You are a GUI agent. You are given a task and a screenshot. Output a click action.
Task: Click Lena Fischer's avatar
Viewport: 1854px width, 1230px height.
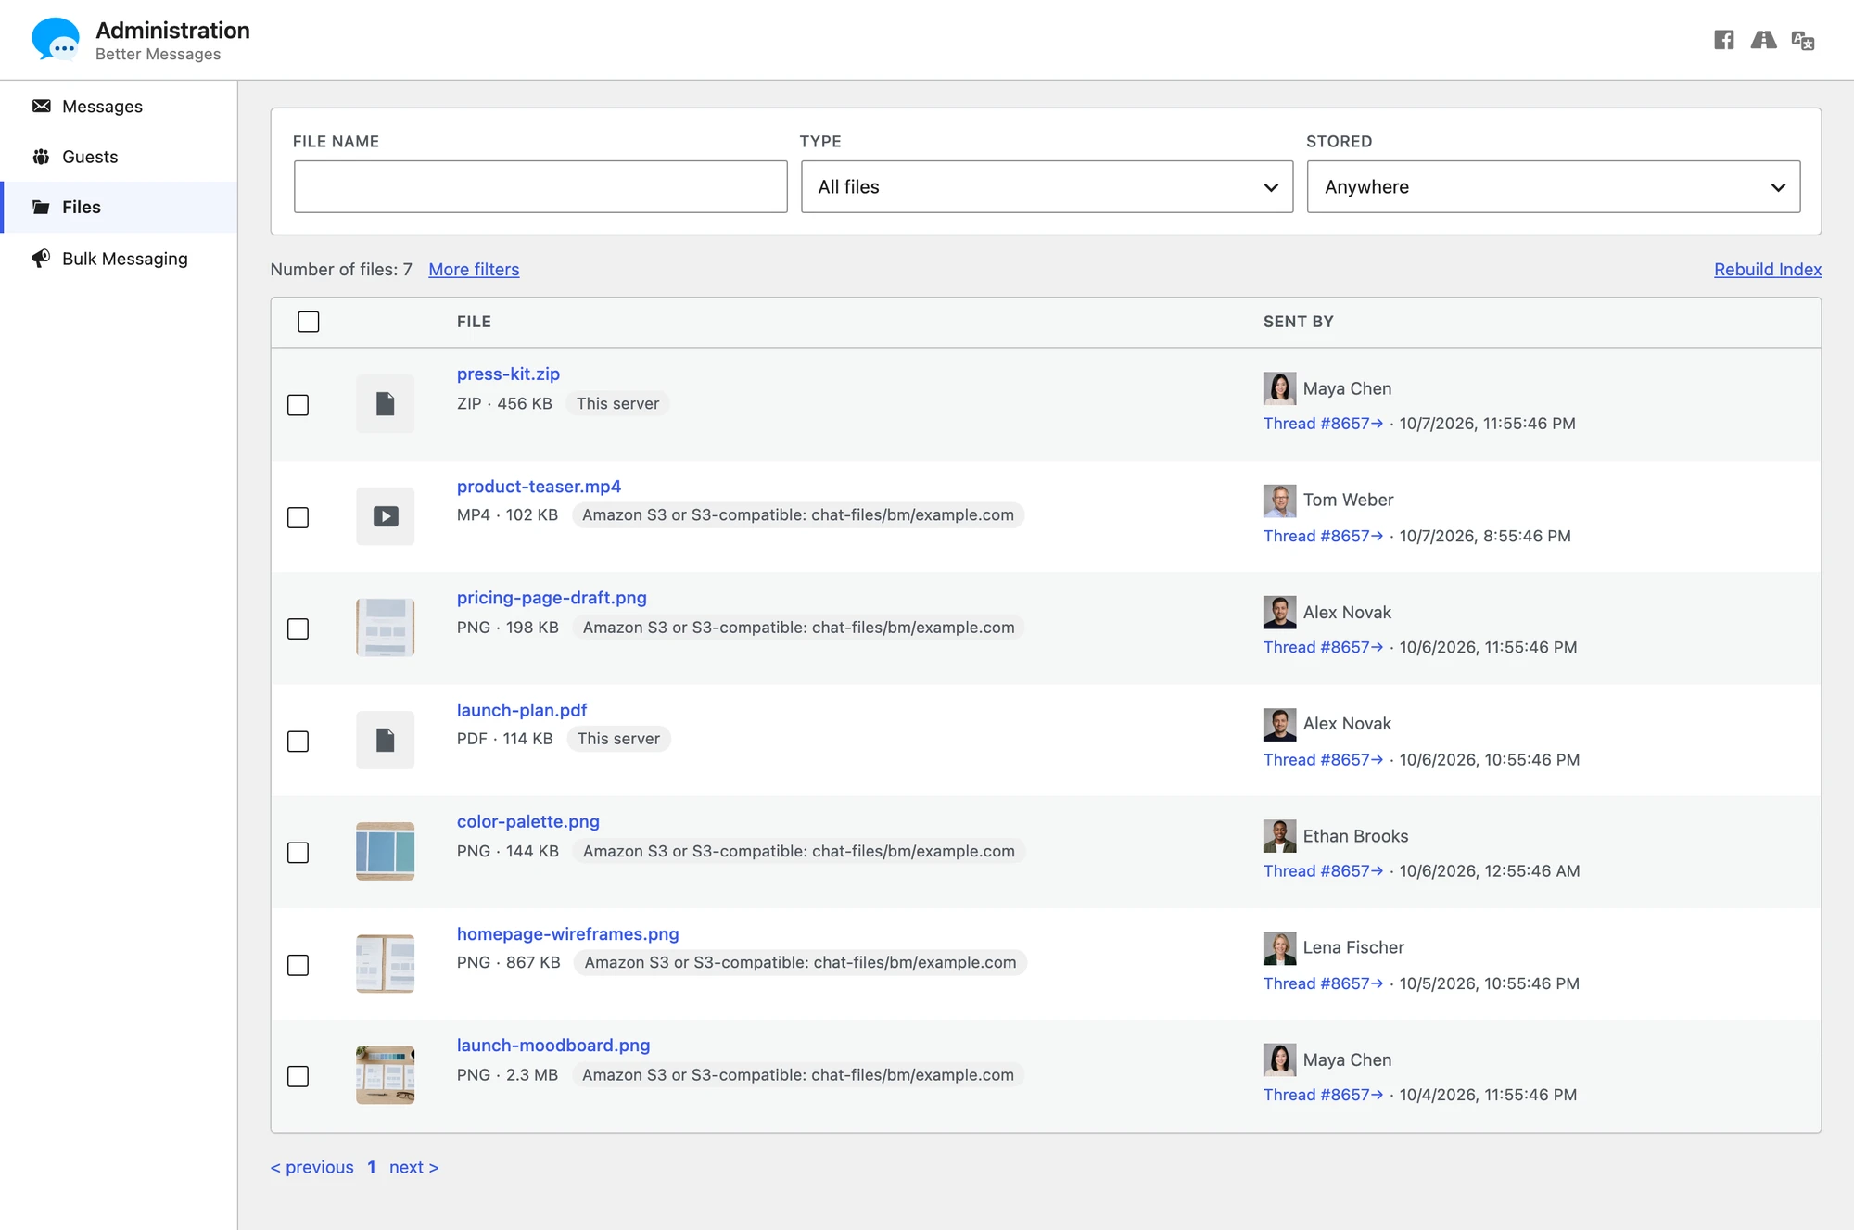pos(1279,948)
